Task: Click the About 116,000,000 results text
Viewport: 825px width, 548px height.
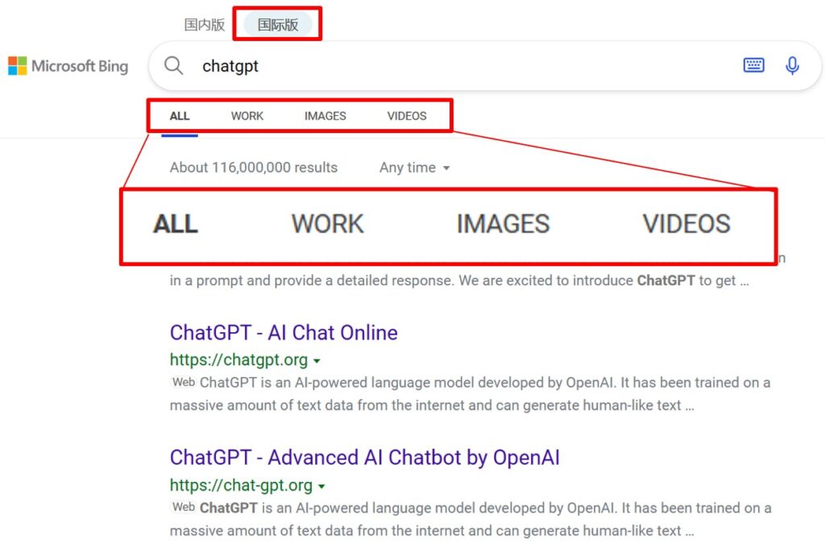Action: [x=253, y=168]
